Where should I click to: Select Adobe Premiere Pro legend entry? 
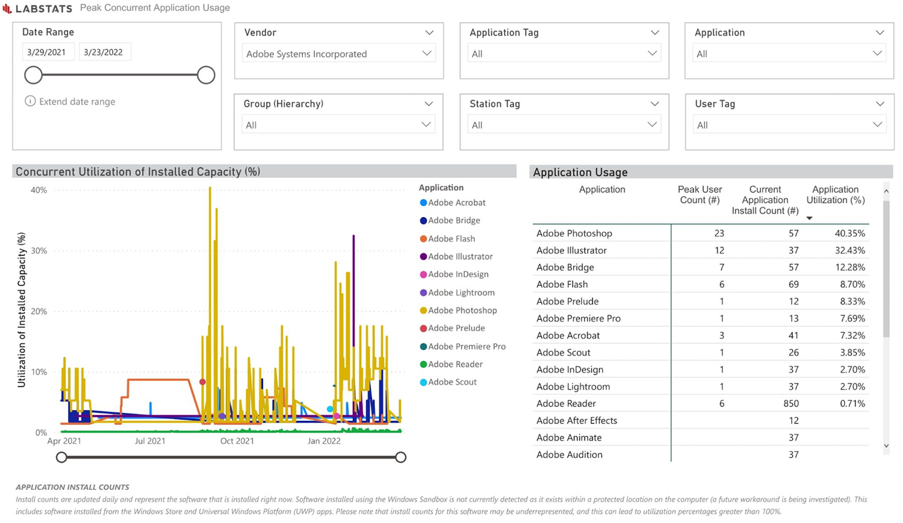462,346
